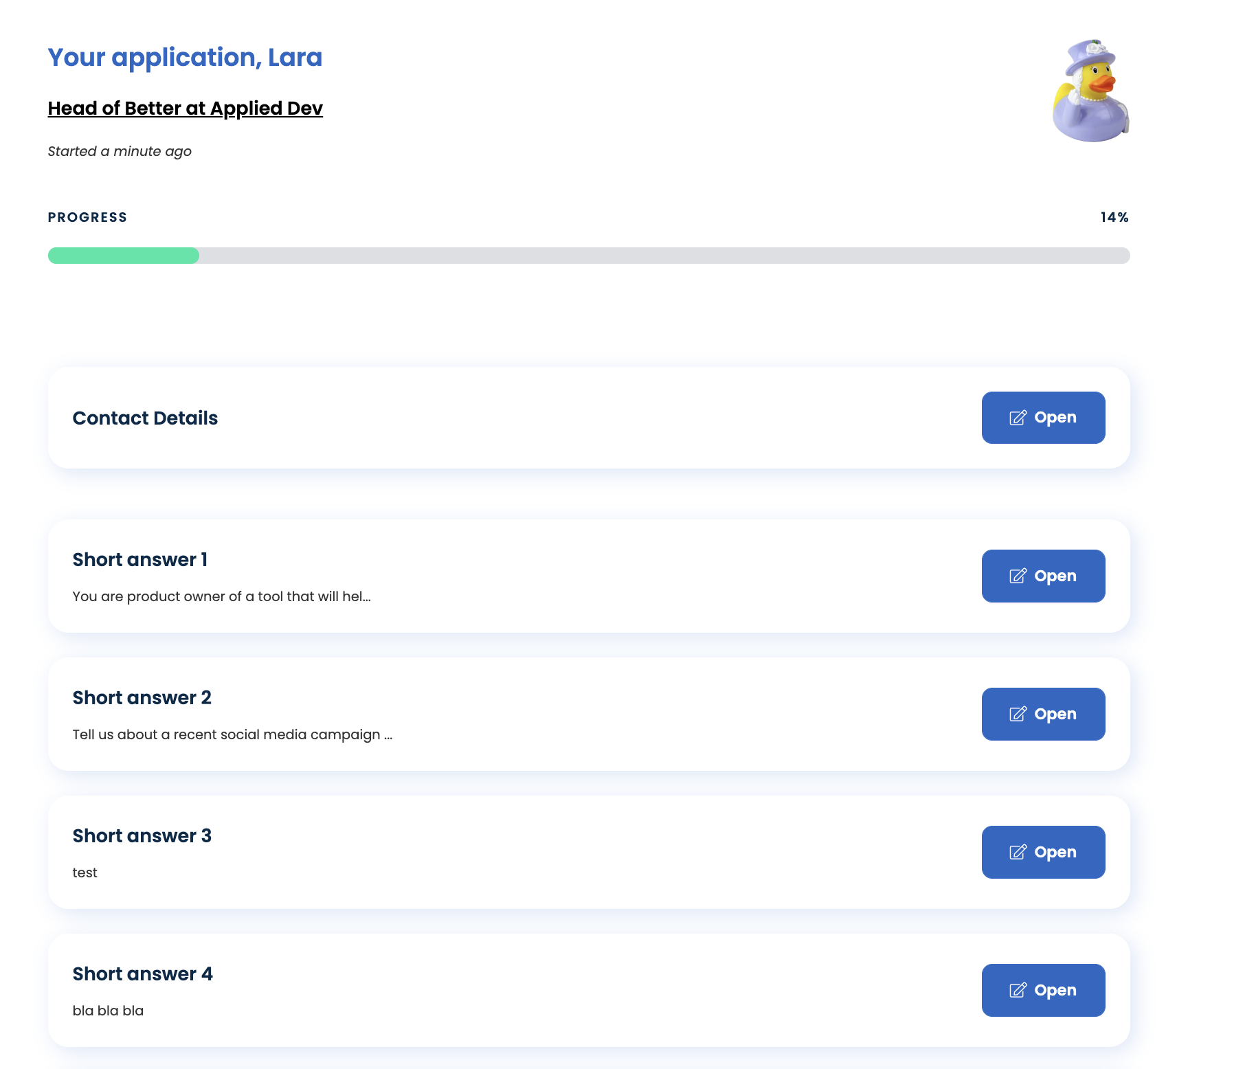This screenshot has width=1256, height=1069.
Task: Open the Head of Better at Applied Dev link
Action: tap(185, 109)
